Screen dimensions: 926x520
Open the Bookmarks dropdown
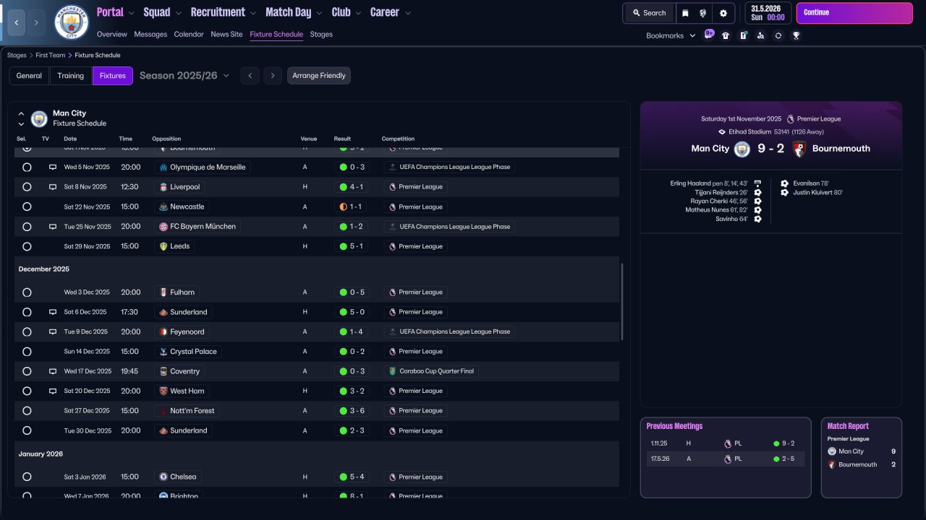(x=671, y=35)
